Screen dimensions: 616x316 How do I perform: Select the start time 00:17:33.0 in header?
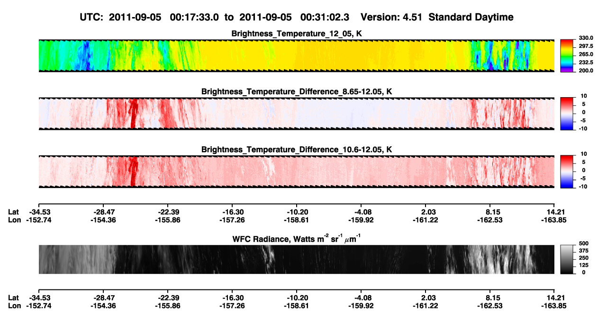(x=194, y=17)
